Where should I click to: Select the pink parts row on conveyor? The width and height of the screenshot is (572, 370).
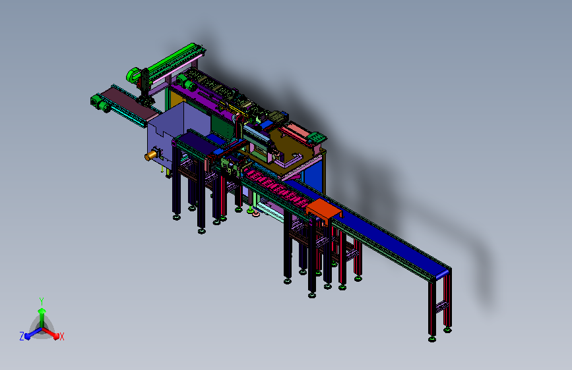pyautogui.click(x=277, y=188)
